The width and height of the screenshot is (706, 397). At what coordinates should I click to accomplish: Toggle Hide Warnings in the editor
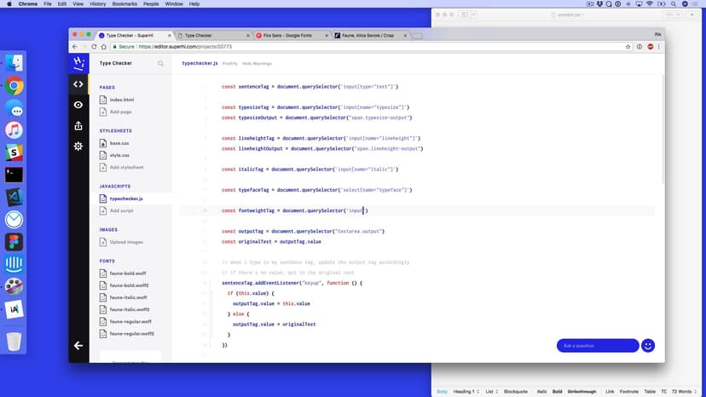pyautogui.click(x=257, y=63)
